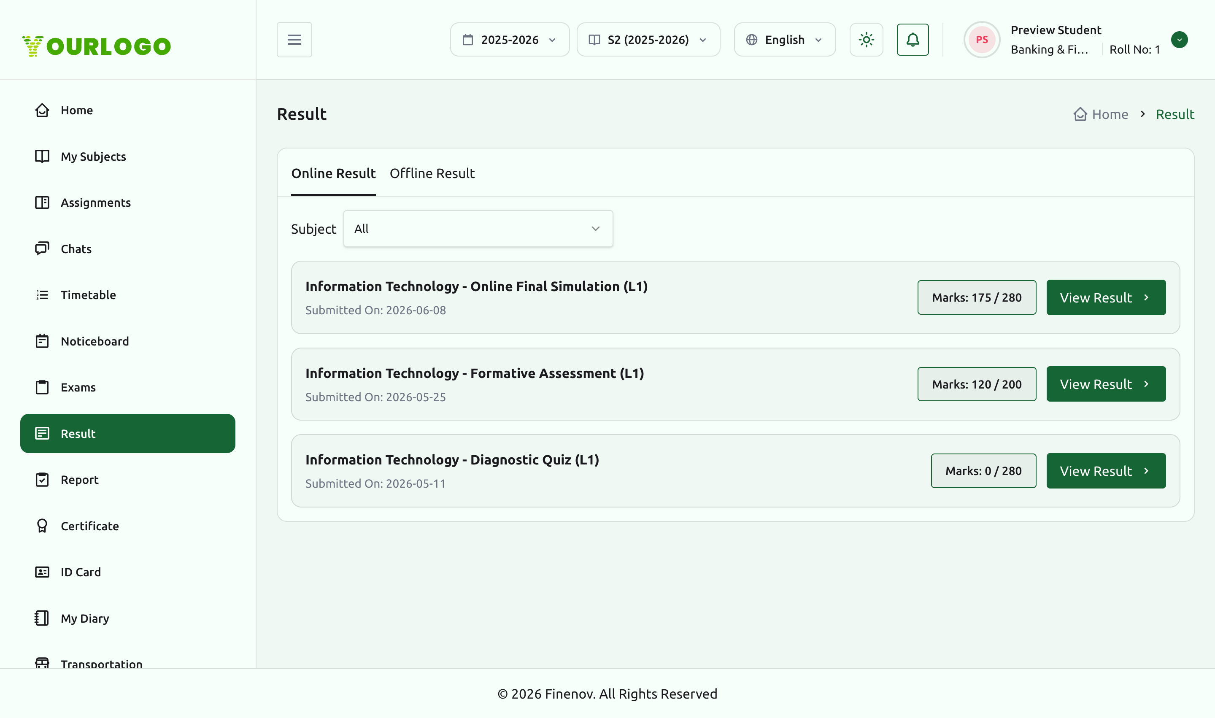The height and width of the screenshot is (718, 1215).
Task: Click the Timetable list icon
Action: coord(42,295)
